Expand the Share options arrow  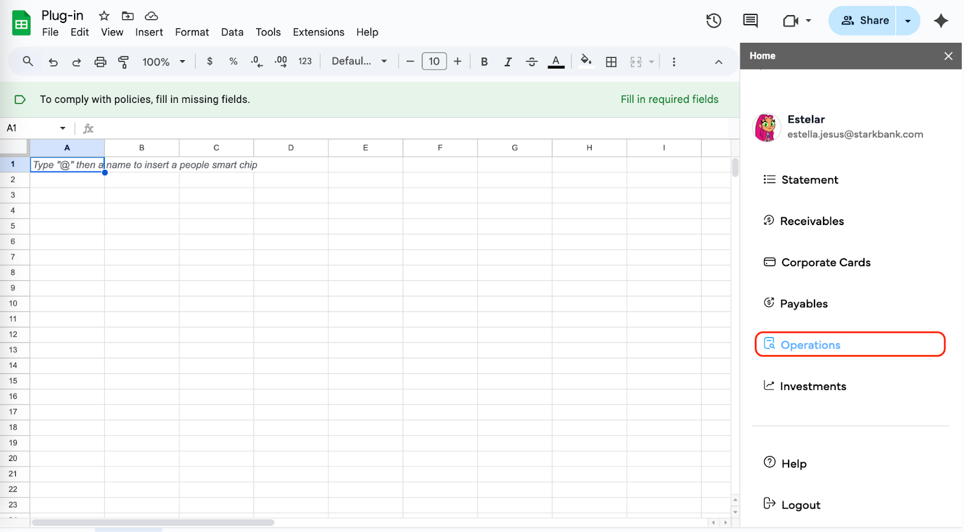pos(907,21)
